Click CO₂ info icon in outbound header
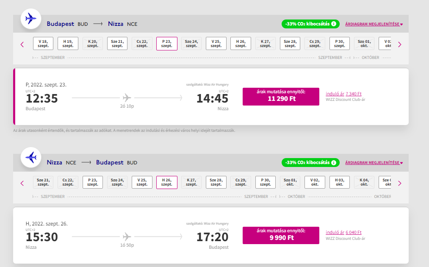 click(x=334, y=24)
